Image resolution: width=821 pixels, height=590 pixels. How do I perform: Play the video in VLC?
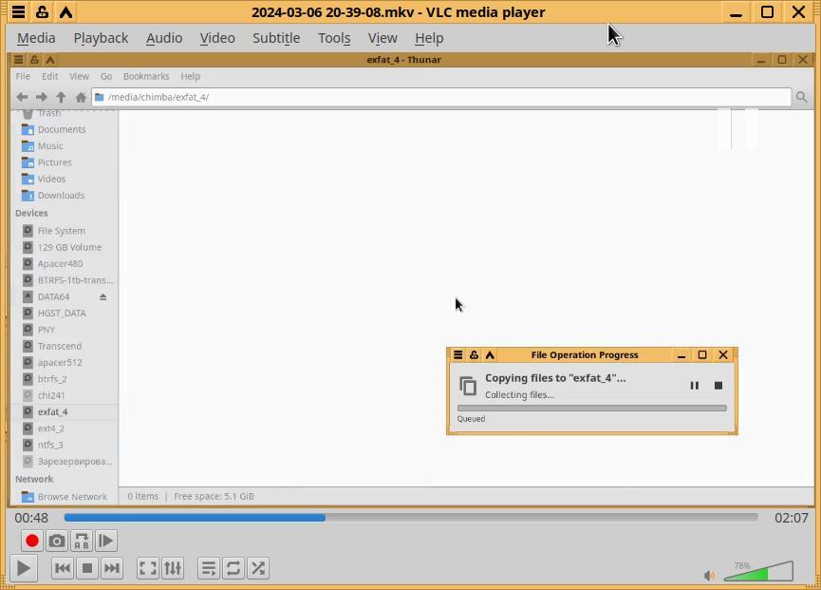23,568
